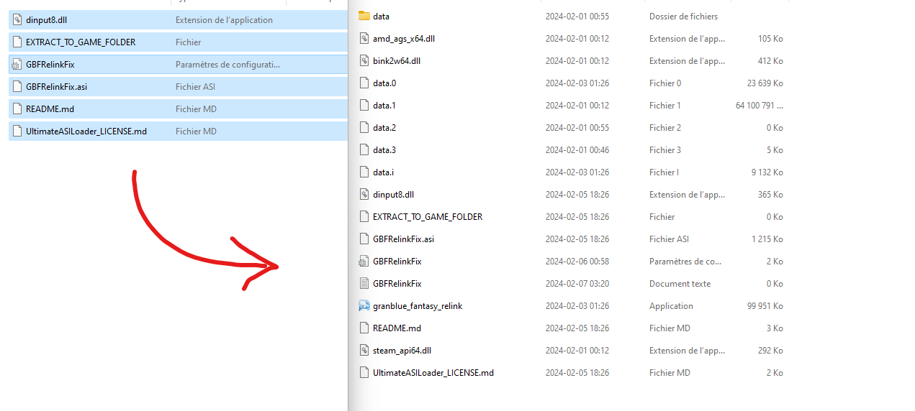Click the data.3 file icon
Viewport: 915px width, 411px height.
pyautogui.click(x=364, y=149)
